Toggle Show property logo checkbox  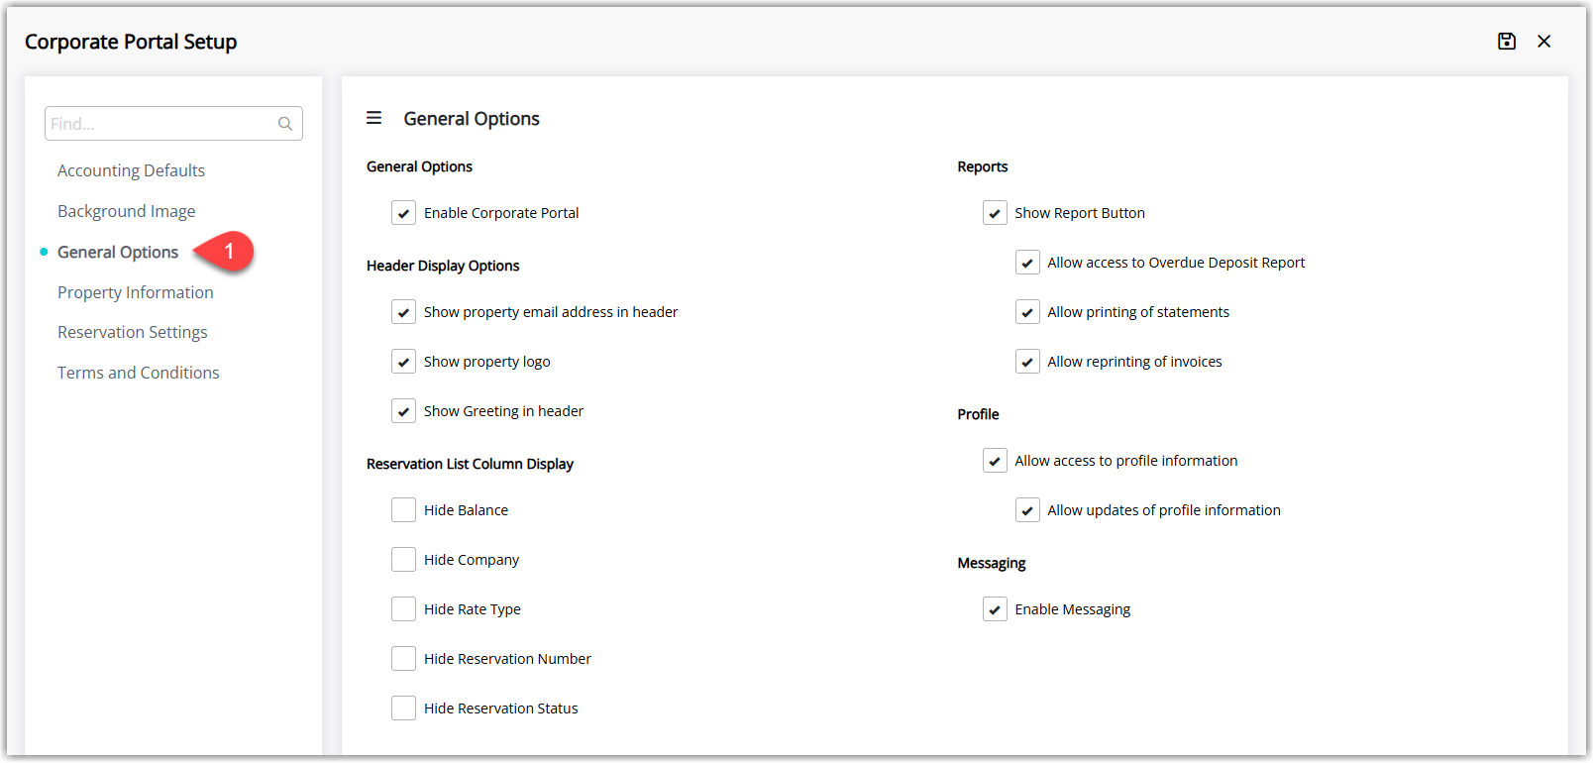click(403, 362)
